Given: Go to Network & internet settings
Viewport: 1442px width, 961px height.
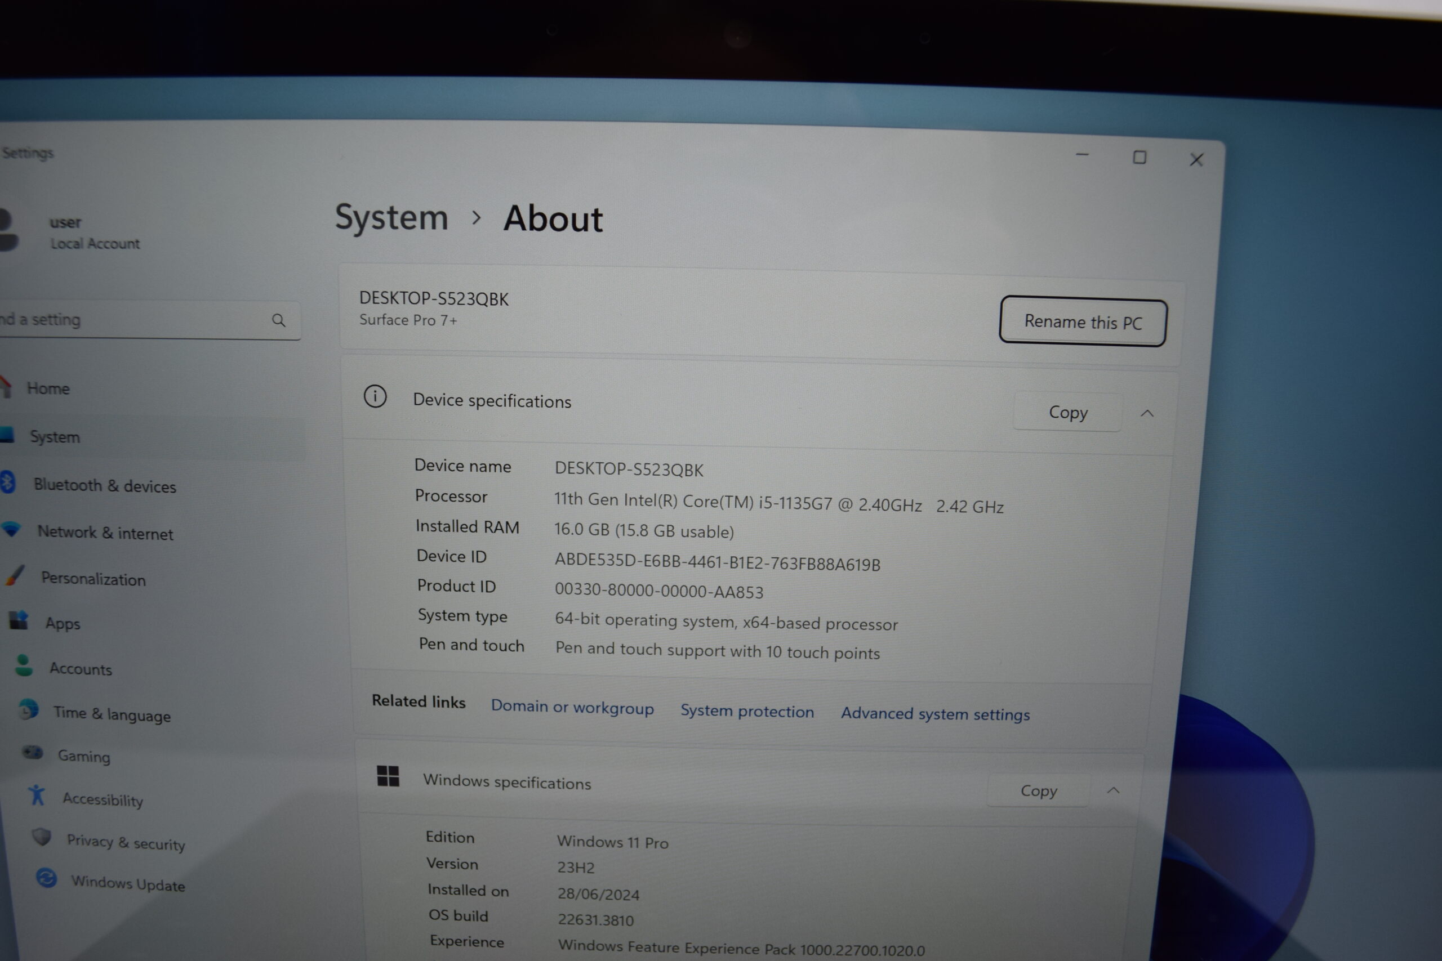Looking at the screenshot, I should [105, 533].
